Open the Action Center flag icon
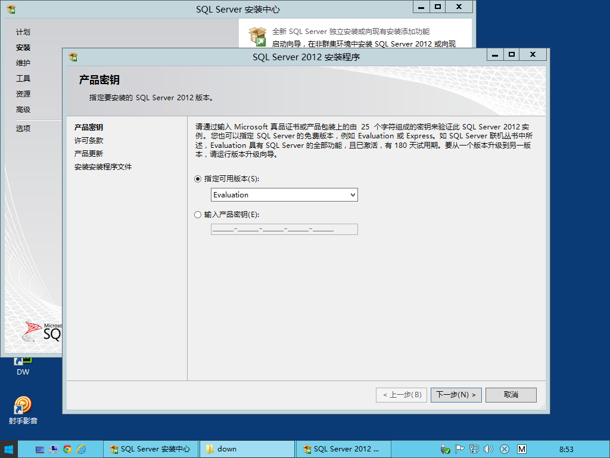The image size is (610, 458). pos(459,450)
